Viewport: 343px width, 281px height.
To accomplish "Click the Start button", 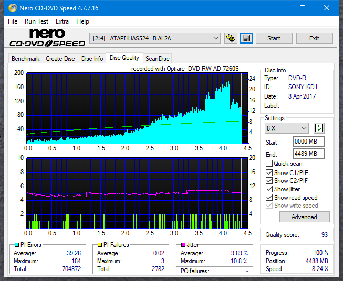I will [274, 38].
